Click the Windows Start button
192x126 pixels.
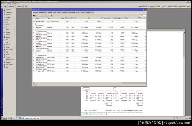click(x=4, y=118)
